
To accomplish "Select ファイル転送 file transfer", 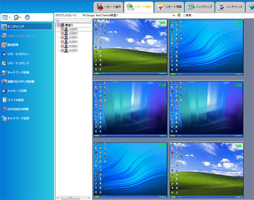I will pos(13,100).
